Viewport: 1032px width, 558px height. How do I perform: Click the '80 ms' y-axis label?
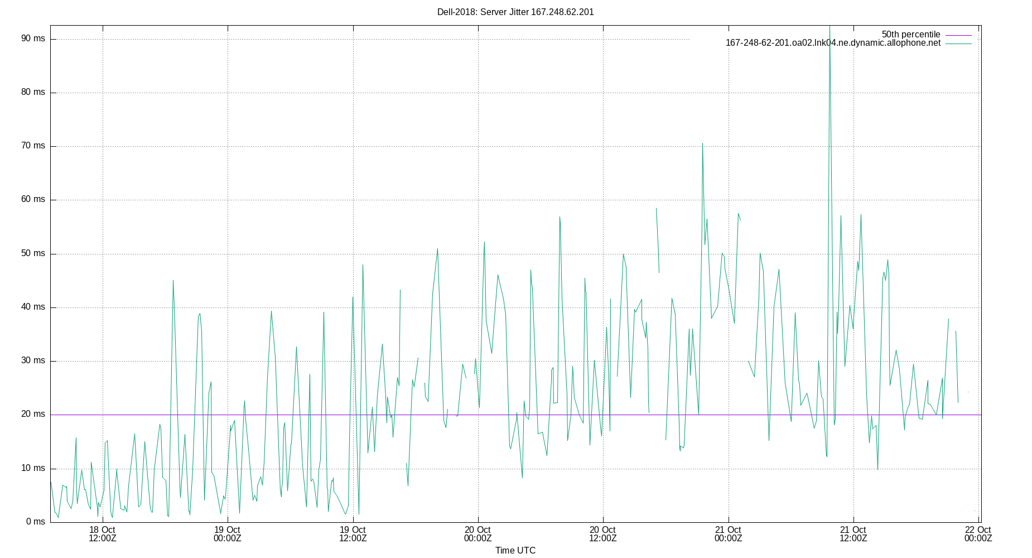33,92
